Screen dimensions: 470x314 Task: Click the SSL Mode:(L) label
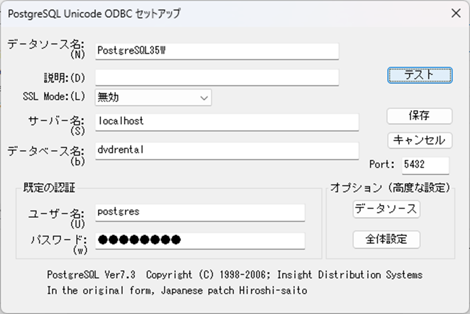click(x=54, y=96)
